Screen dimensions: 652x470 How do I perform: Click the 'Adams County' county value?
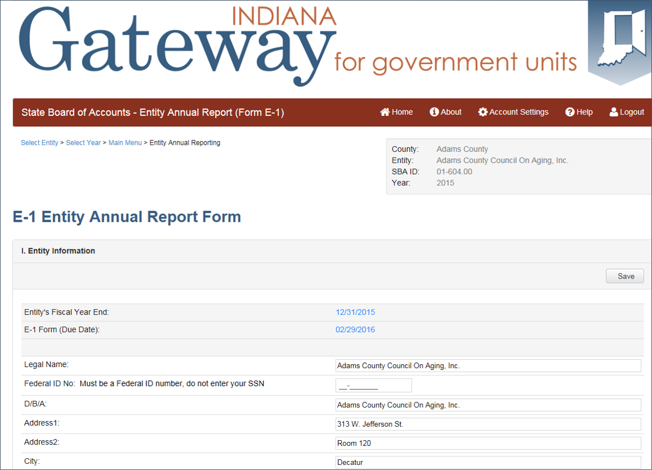coord(462,149)
